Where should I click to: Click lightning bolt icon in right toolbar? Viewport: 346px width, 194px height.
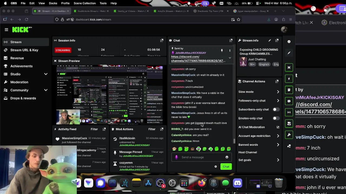pos(289,79)
